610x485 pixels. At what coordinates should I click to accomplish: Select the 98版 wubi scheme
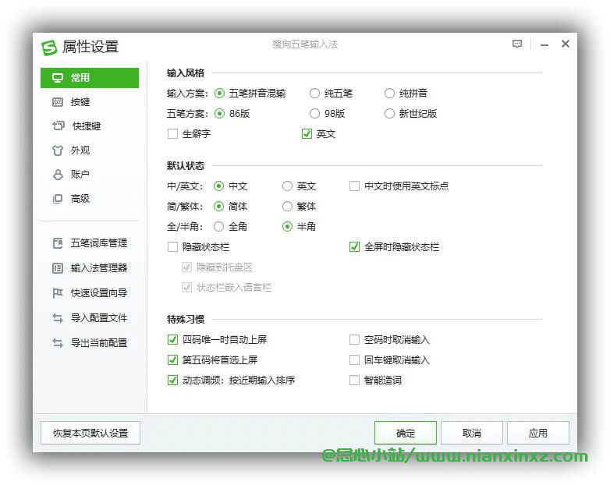click(314, 114)
